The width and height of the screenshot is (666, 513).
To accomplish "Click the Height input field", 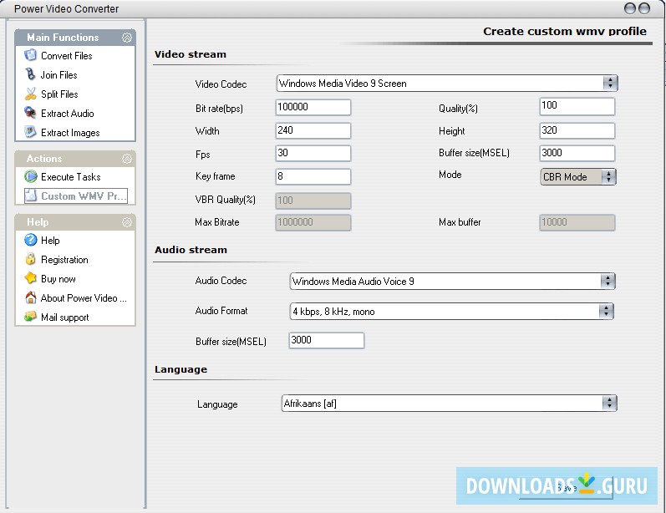I will 577,130.
